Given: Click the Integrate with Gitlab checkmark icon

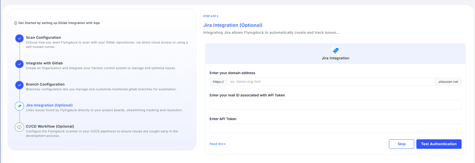Looking at the screenshot, I should pyautogui.click(x=19, y=64).
